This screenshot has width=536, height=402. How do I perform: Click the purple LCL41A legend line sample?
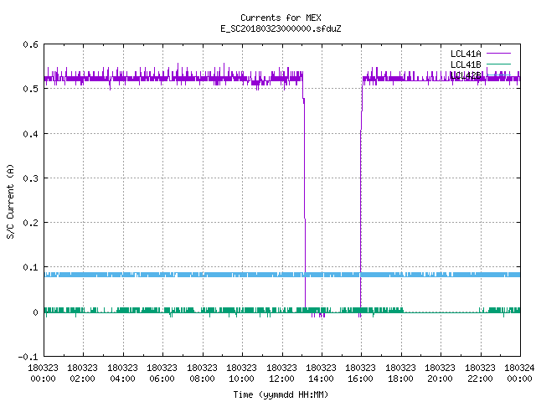pos(498,54)
